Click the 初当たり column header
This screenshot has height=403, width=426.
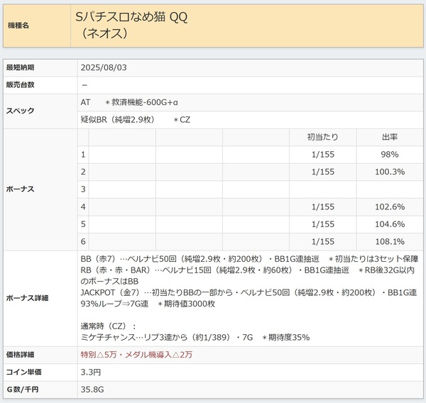click(x=322, y=137)
